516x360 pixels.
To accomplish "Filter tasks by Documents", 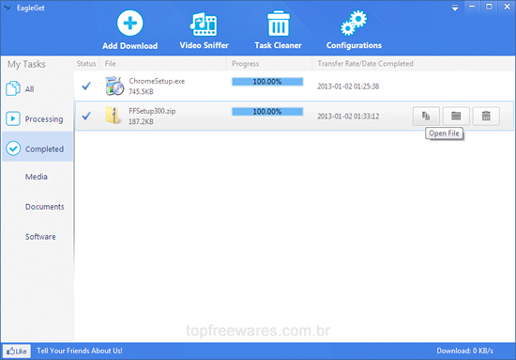I will click(45, 207).
